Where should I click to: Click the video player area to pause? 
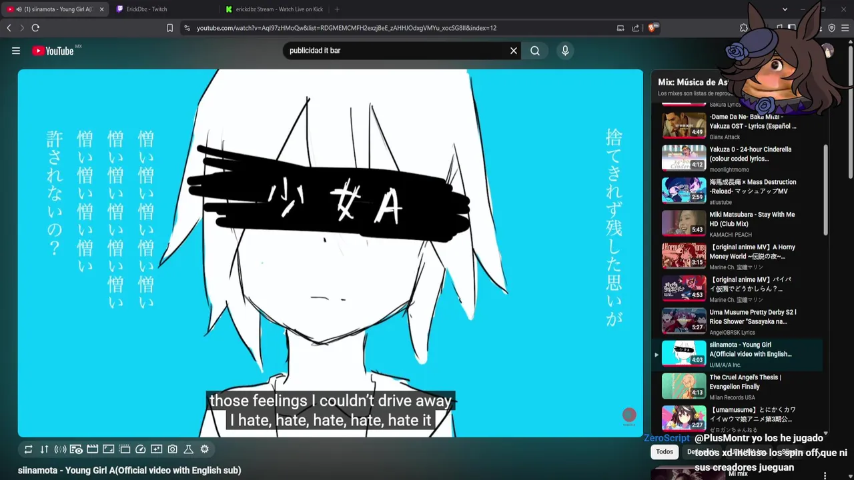click(330, 253)
